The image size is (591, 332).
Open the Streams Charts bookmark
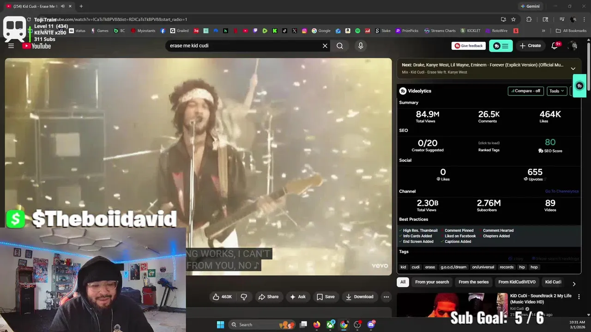coord(440,31)
